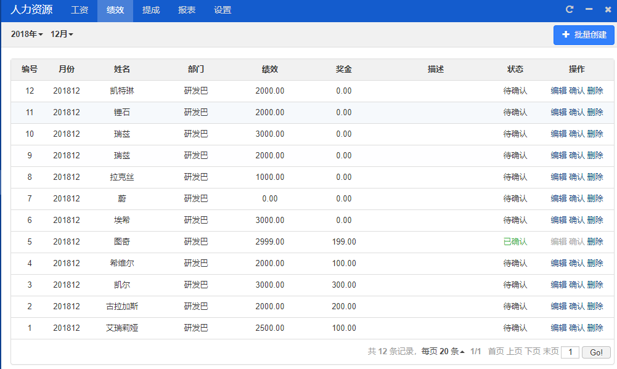The width and height of the screenshot is (617, 369).
Task: Click the 199.00 bonus value
Action: [344, 242]
